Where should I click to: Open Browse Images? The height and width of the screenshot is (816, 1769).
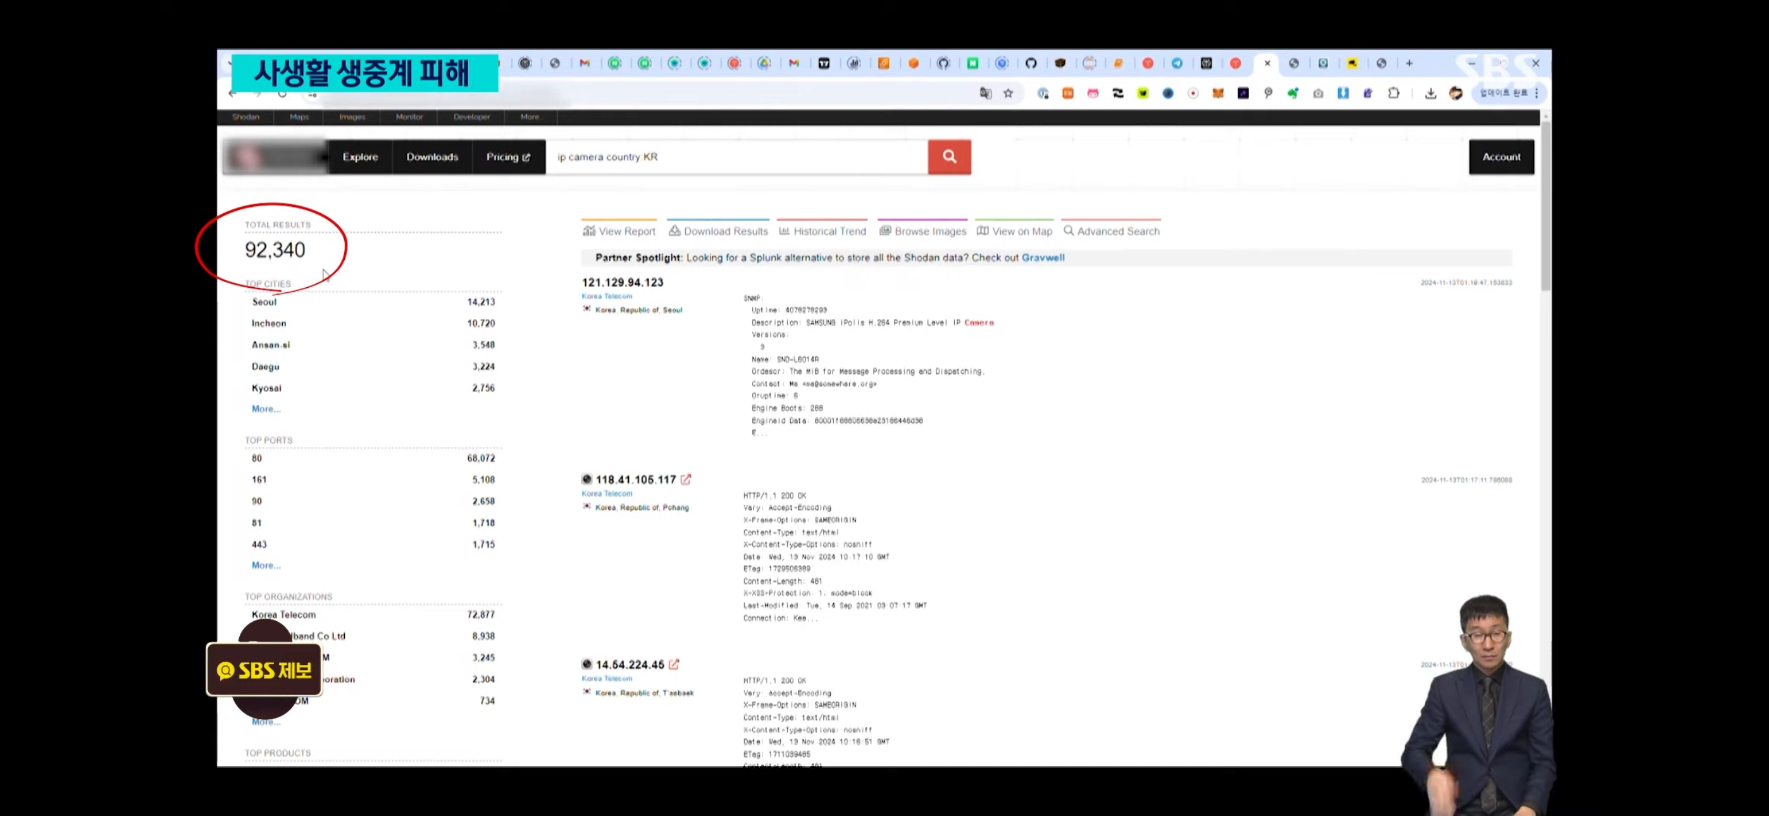click(923, 231)
